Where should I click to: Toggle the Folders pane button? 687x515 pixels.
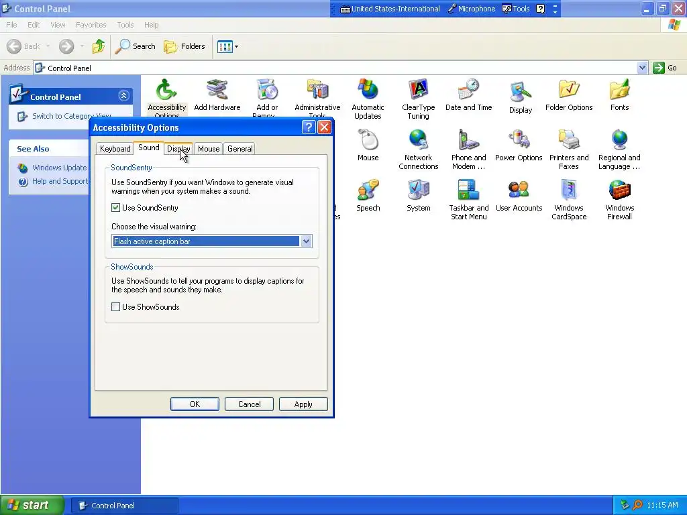coord(184,46)
